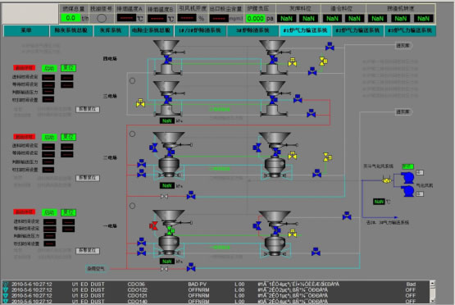Click the top-right blue valve near the 进灰库 outlet
Screen dimensions: 455x305
point(330,46)
